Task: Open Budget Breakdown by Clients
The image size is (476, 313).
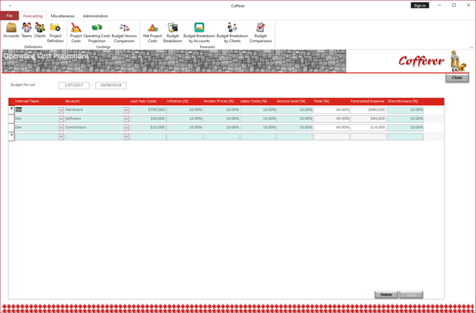Action: (x=232, y=33)
